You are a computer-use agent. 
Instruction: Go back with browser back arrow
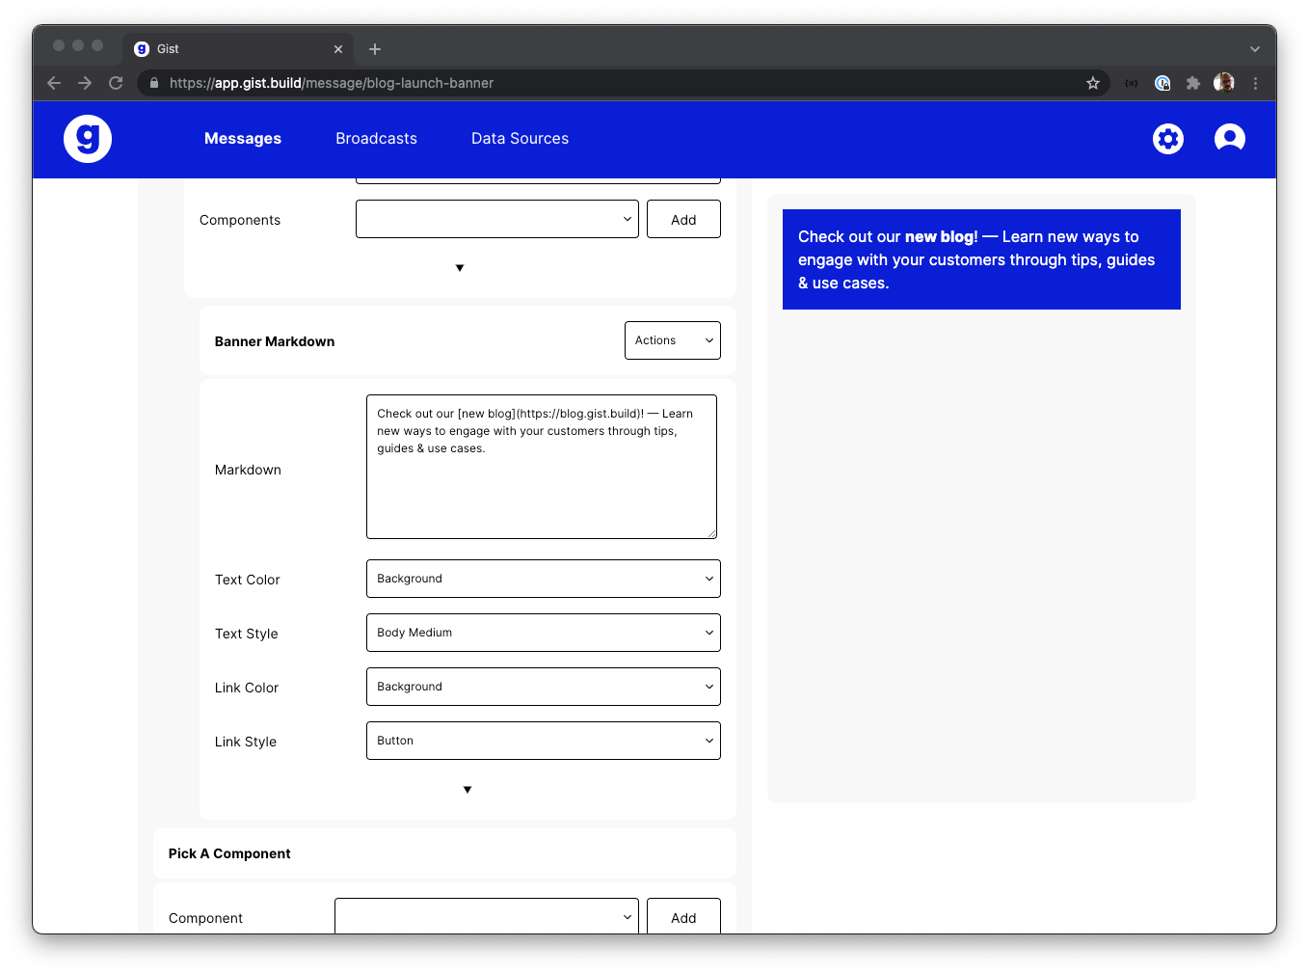(54, 83)
